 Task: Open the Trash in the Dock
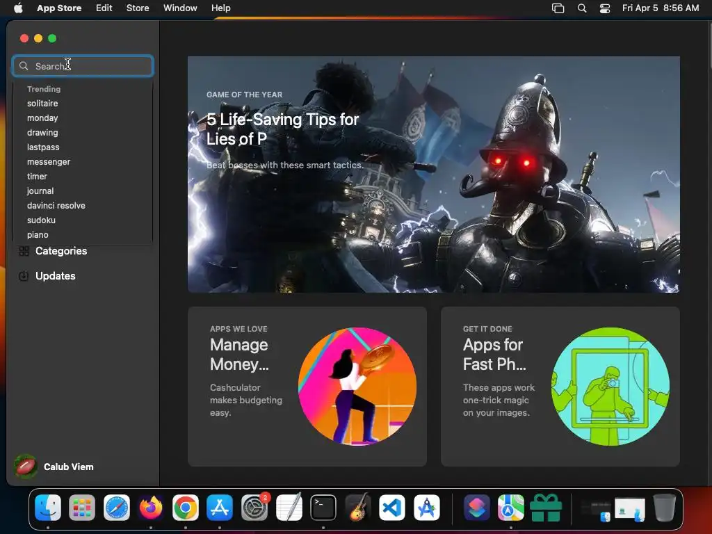pyautogui.click(x=664, y=507)
